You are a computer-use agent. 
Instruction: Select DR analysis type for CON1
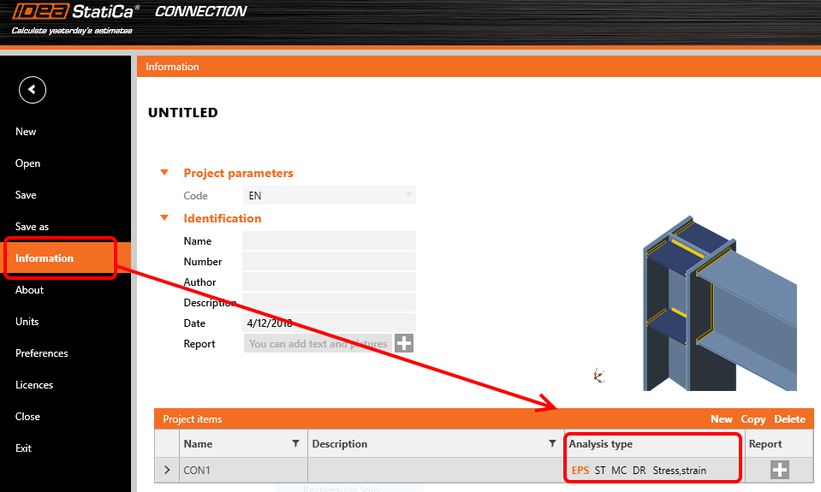(640, 470)
